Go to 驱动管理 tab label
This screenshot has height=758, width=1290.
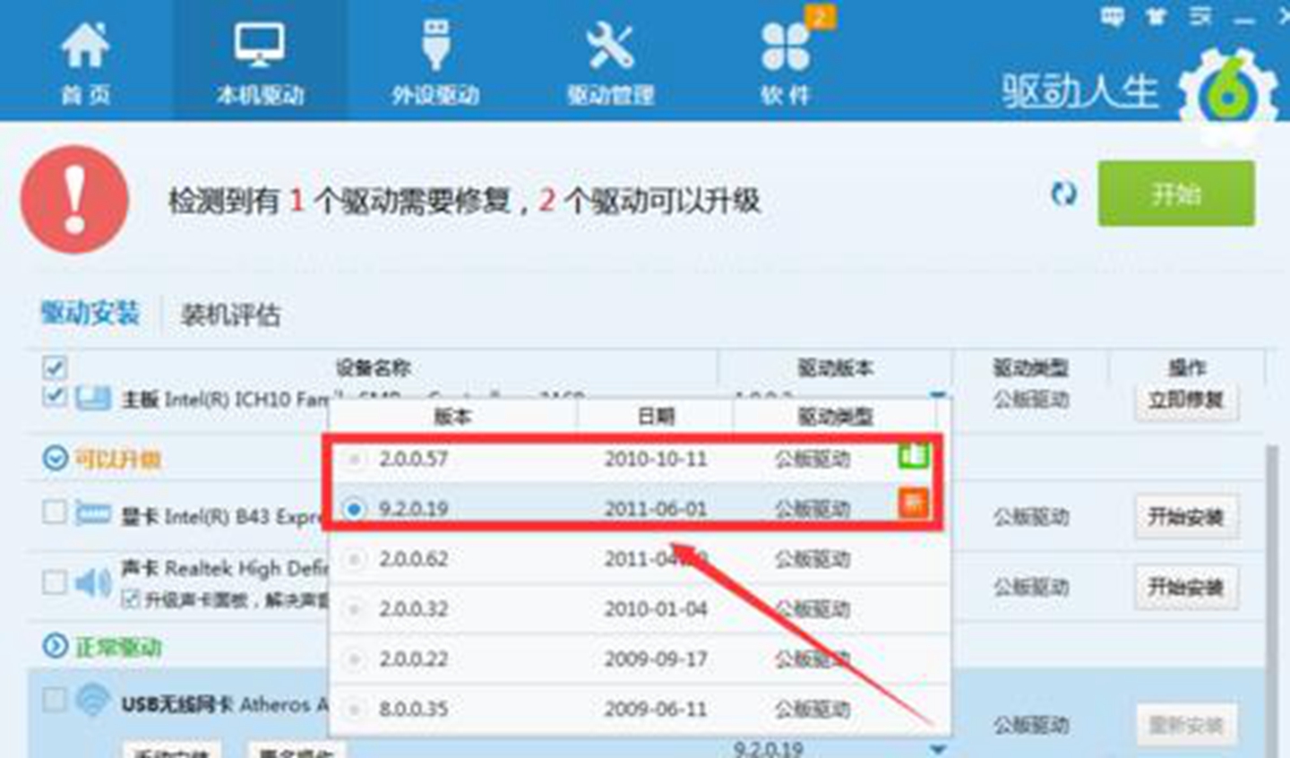[x=610, y=94]
